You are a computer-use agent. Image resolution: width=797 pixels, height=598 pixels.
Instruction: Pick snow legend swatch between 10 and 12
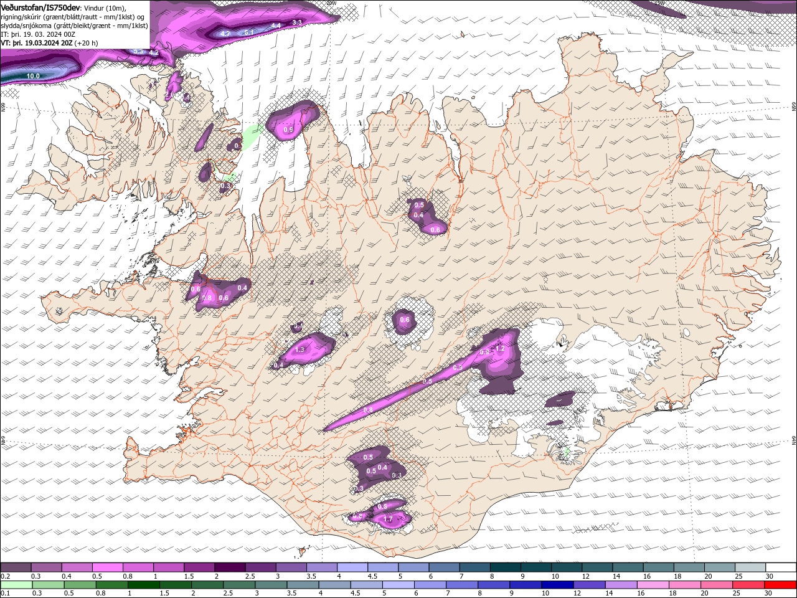tap(567, 568)
